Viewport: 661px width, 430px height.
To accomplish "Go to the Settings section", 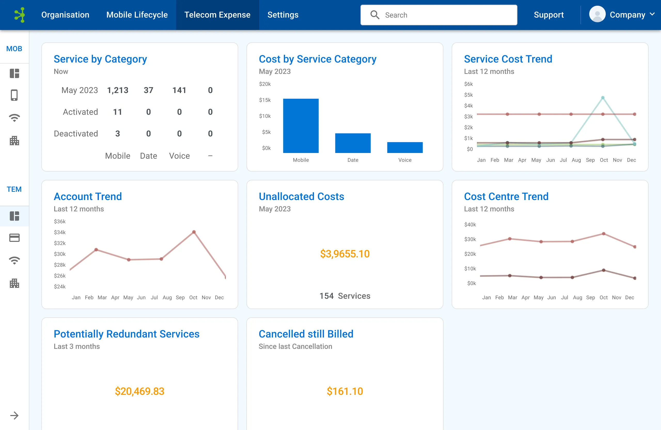I will tap(283, 15).
